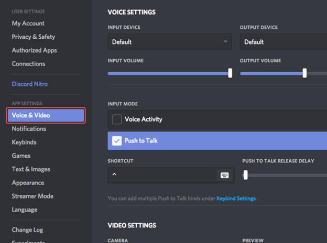Go to Privacy & Safety settings

(x=34, y=37)
